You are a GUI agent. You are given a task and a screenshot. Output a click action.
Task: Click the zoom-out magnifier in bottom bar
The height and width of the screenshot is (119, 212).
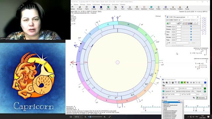[x=85, y=117]
